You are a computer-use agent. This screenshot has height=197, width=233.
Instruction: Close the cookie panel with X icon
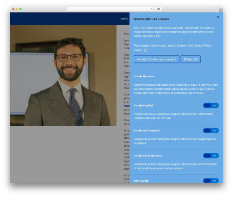[218, 17]
